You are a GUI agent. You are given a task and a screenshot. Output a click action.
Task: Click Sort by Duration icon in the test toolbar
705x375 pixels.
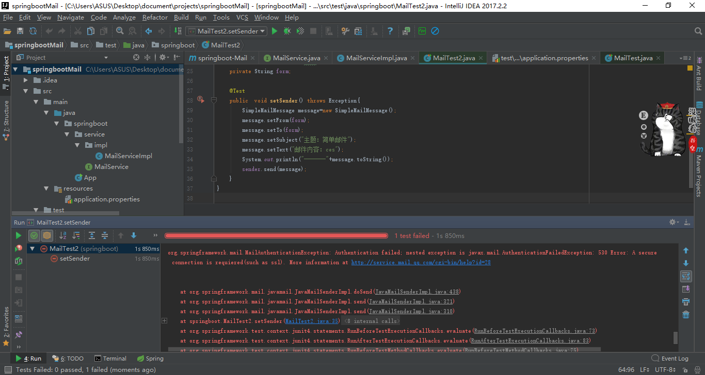coord(76,235)
